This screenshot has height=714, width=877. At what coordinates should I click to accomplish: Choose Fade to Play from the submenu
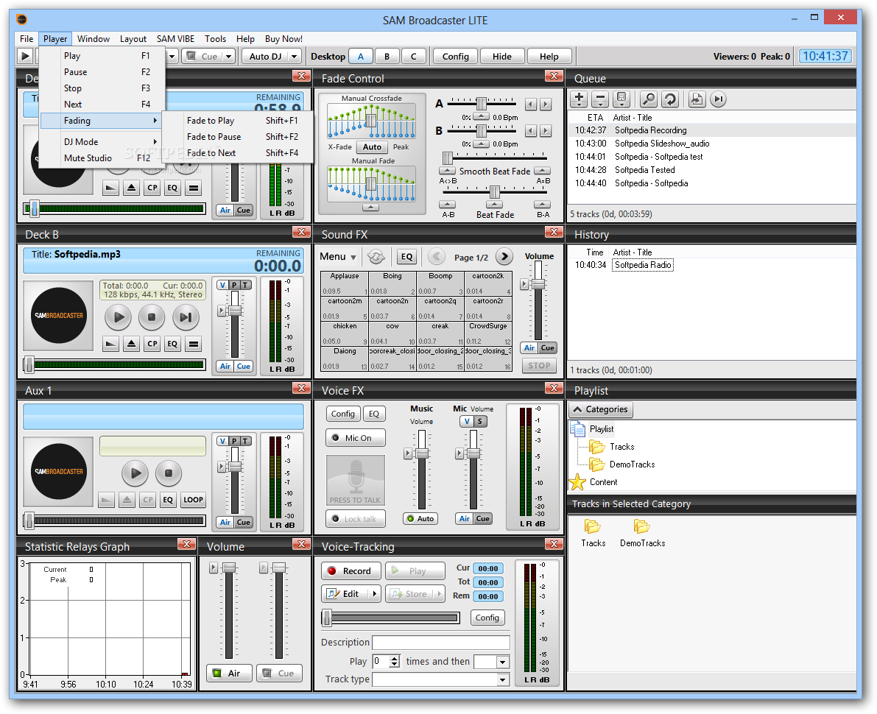click(x=237, y=121)
